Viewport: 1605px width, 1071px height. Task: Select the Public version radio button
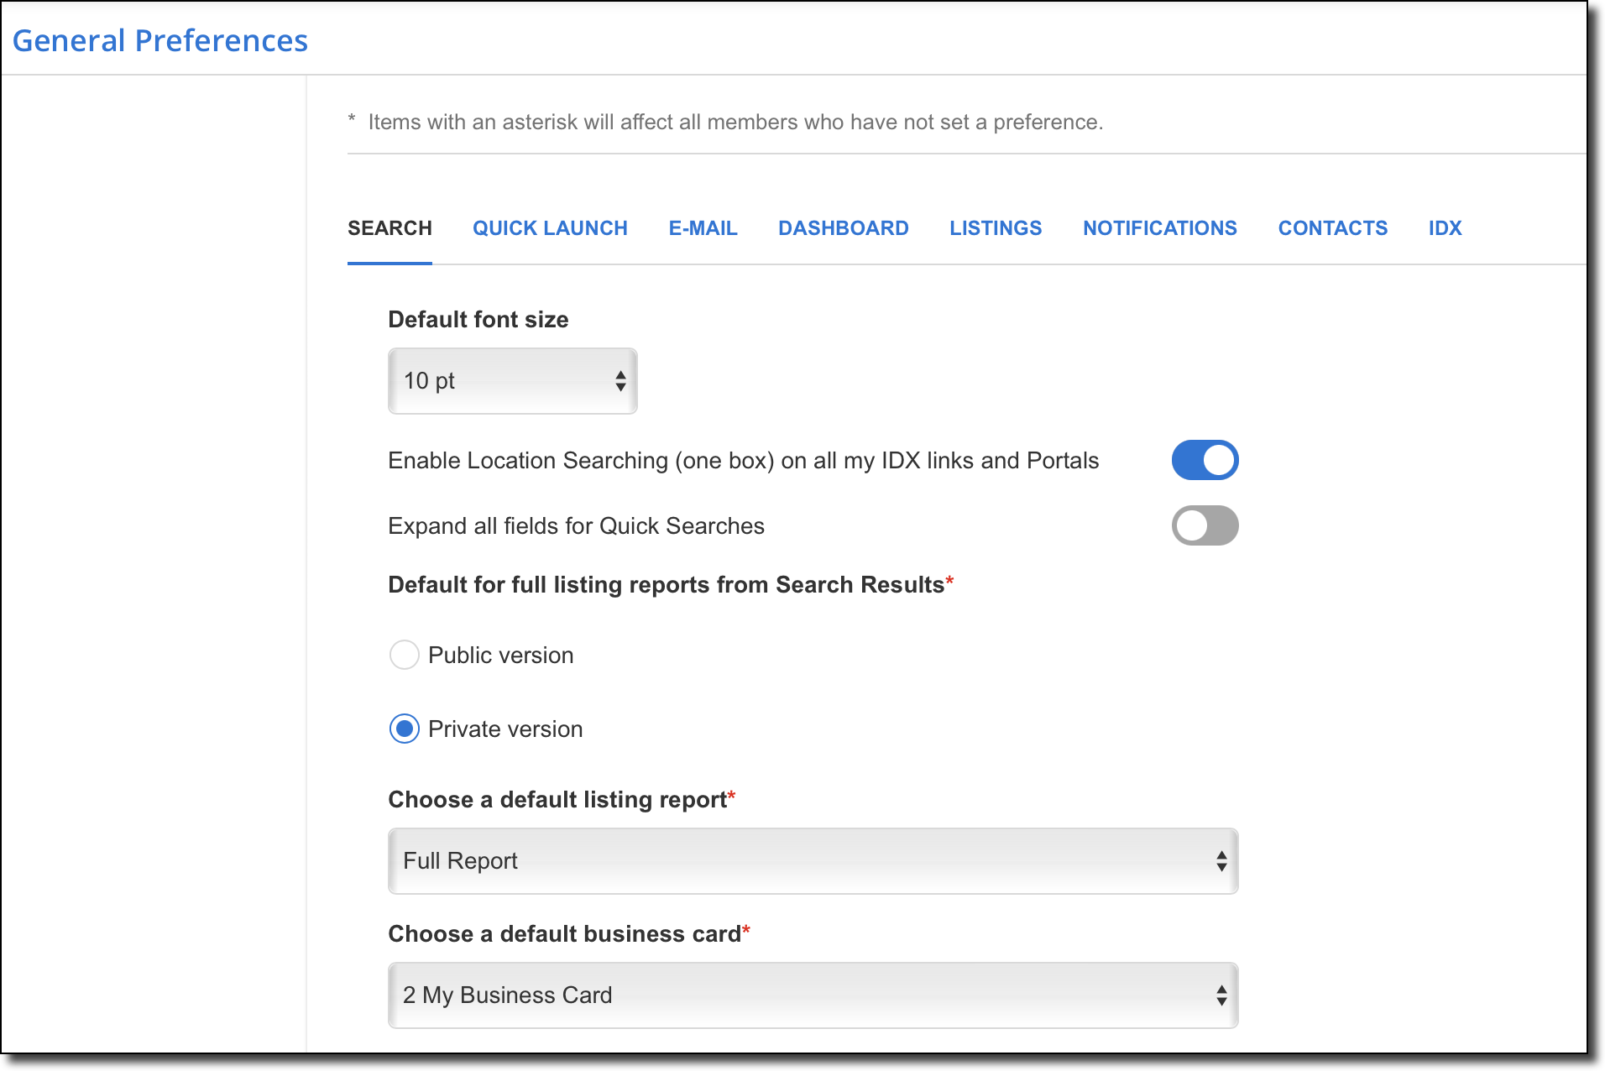[405, 655]
